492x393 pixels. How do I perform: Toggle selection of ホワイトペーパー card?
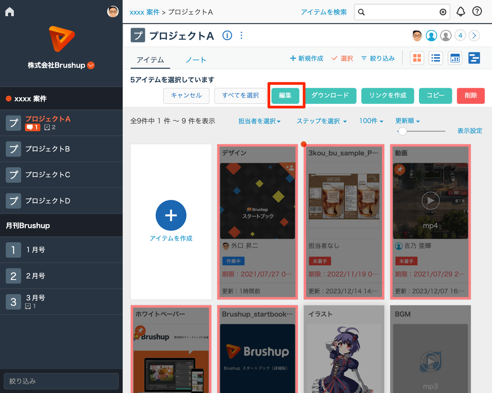[x=171, y=349]
